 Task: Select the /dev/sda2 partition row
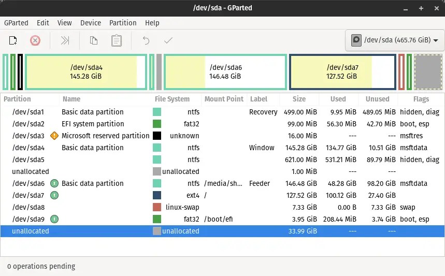click(x=223, y=124)
